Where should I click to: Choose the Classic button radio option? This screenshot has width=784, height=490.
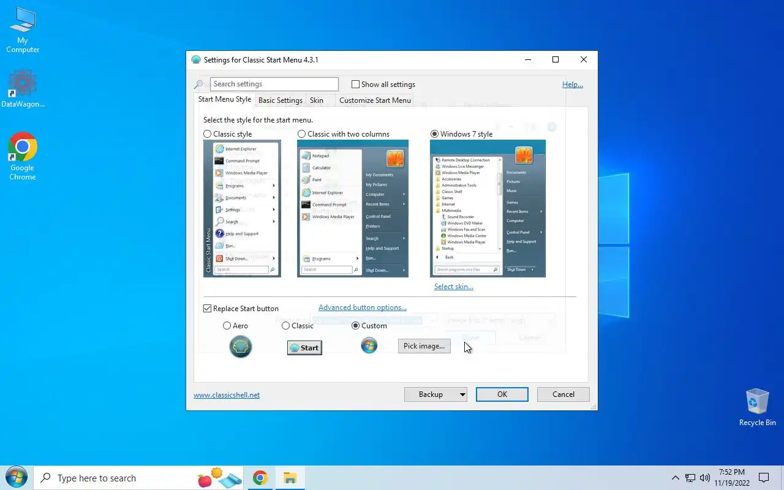(x=286, y=326)
